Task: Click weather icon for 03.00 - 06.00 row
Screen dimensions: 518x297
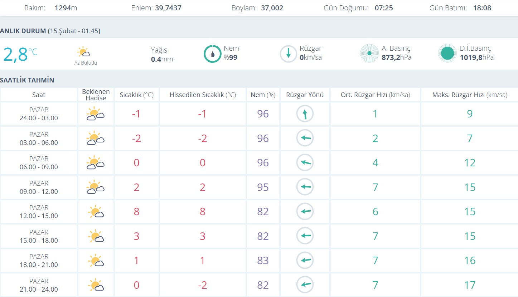Action: coord(95,139)
